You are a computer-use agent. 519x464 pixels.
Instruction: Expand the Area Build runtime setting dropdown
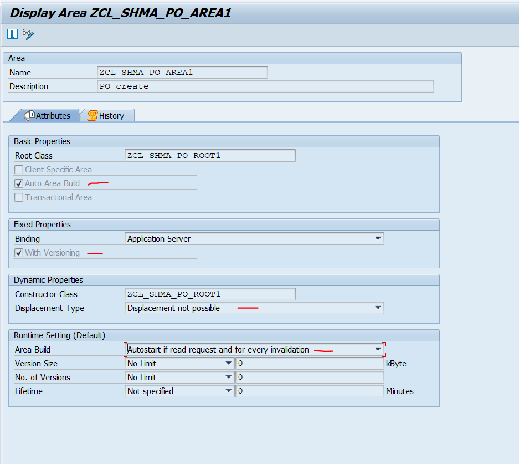[378, 349]
